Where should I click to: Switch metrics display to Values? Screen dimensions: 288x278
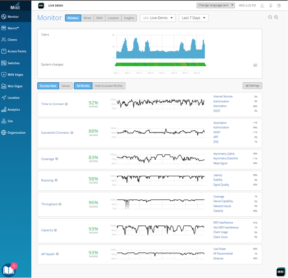click(66, 86)
